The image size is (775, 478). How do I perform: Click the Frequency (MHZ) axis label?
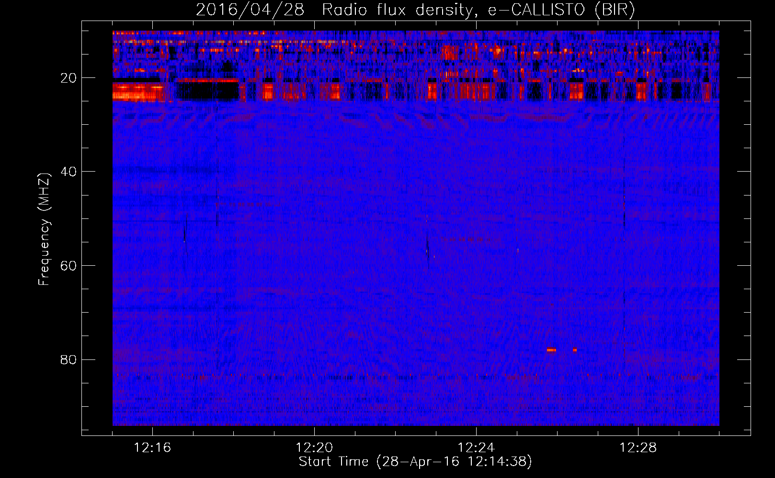click(x=44, y=230)
